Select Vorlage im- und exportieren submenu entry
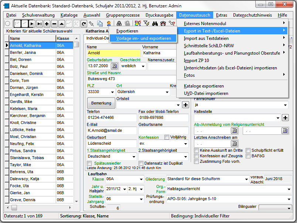Image resolution: width=297 pixels, height=223 pixels. pos(143,38)
